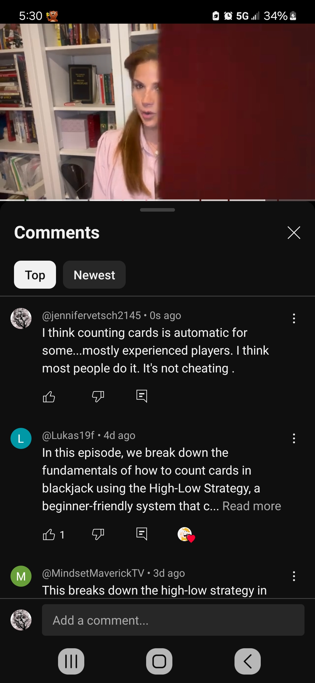Expand Lukas19f's comment with Read more
This screenshot has width=315, height=683.
click(252, 506)
